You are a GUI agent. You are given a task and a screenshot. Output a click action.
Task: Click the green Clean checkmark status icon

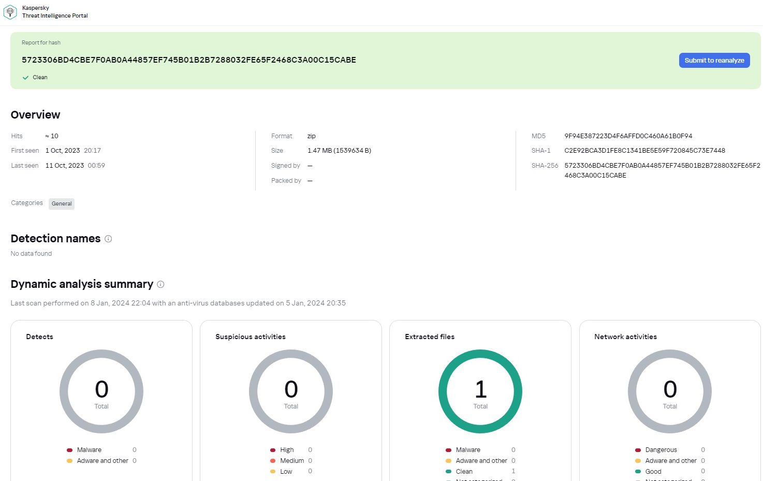pyautogui.click(x=25, y=77)
